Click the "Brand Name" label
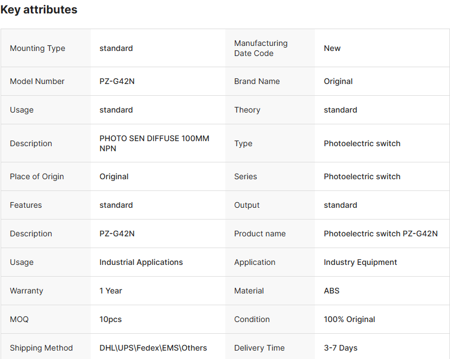This screenshot has width=450, height=359. [x=257, y=81]
